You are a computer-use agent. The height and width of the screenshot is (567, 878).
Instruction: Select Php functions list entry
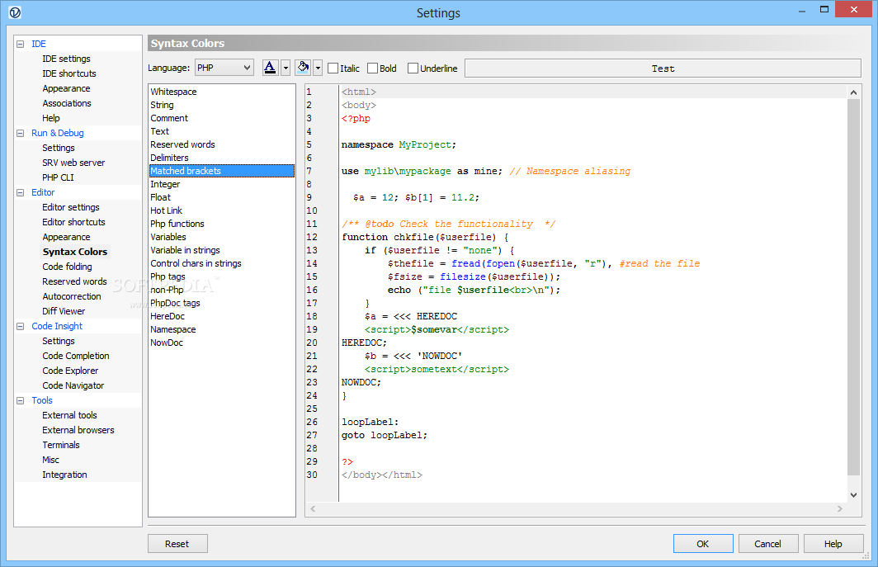177,224
